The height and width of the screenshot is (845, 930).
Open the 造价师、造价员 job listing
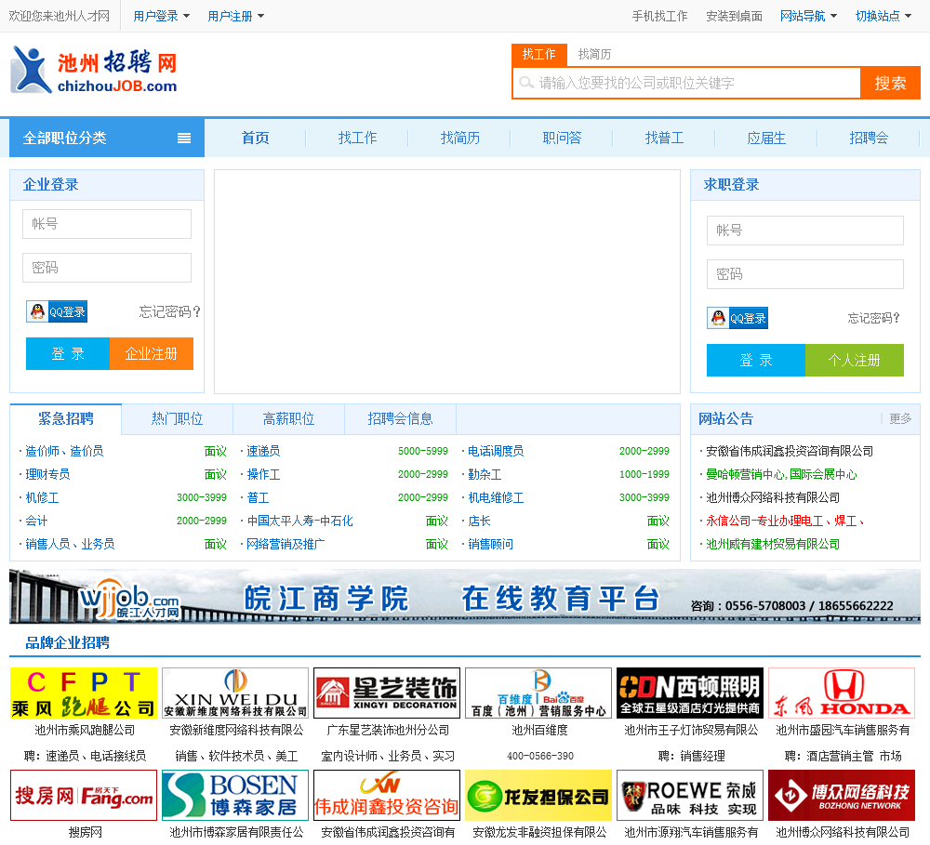pyautogui.click(x=64, y=451)
